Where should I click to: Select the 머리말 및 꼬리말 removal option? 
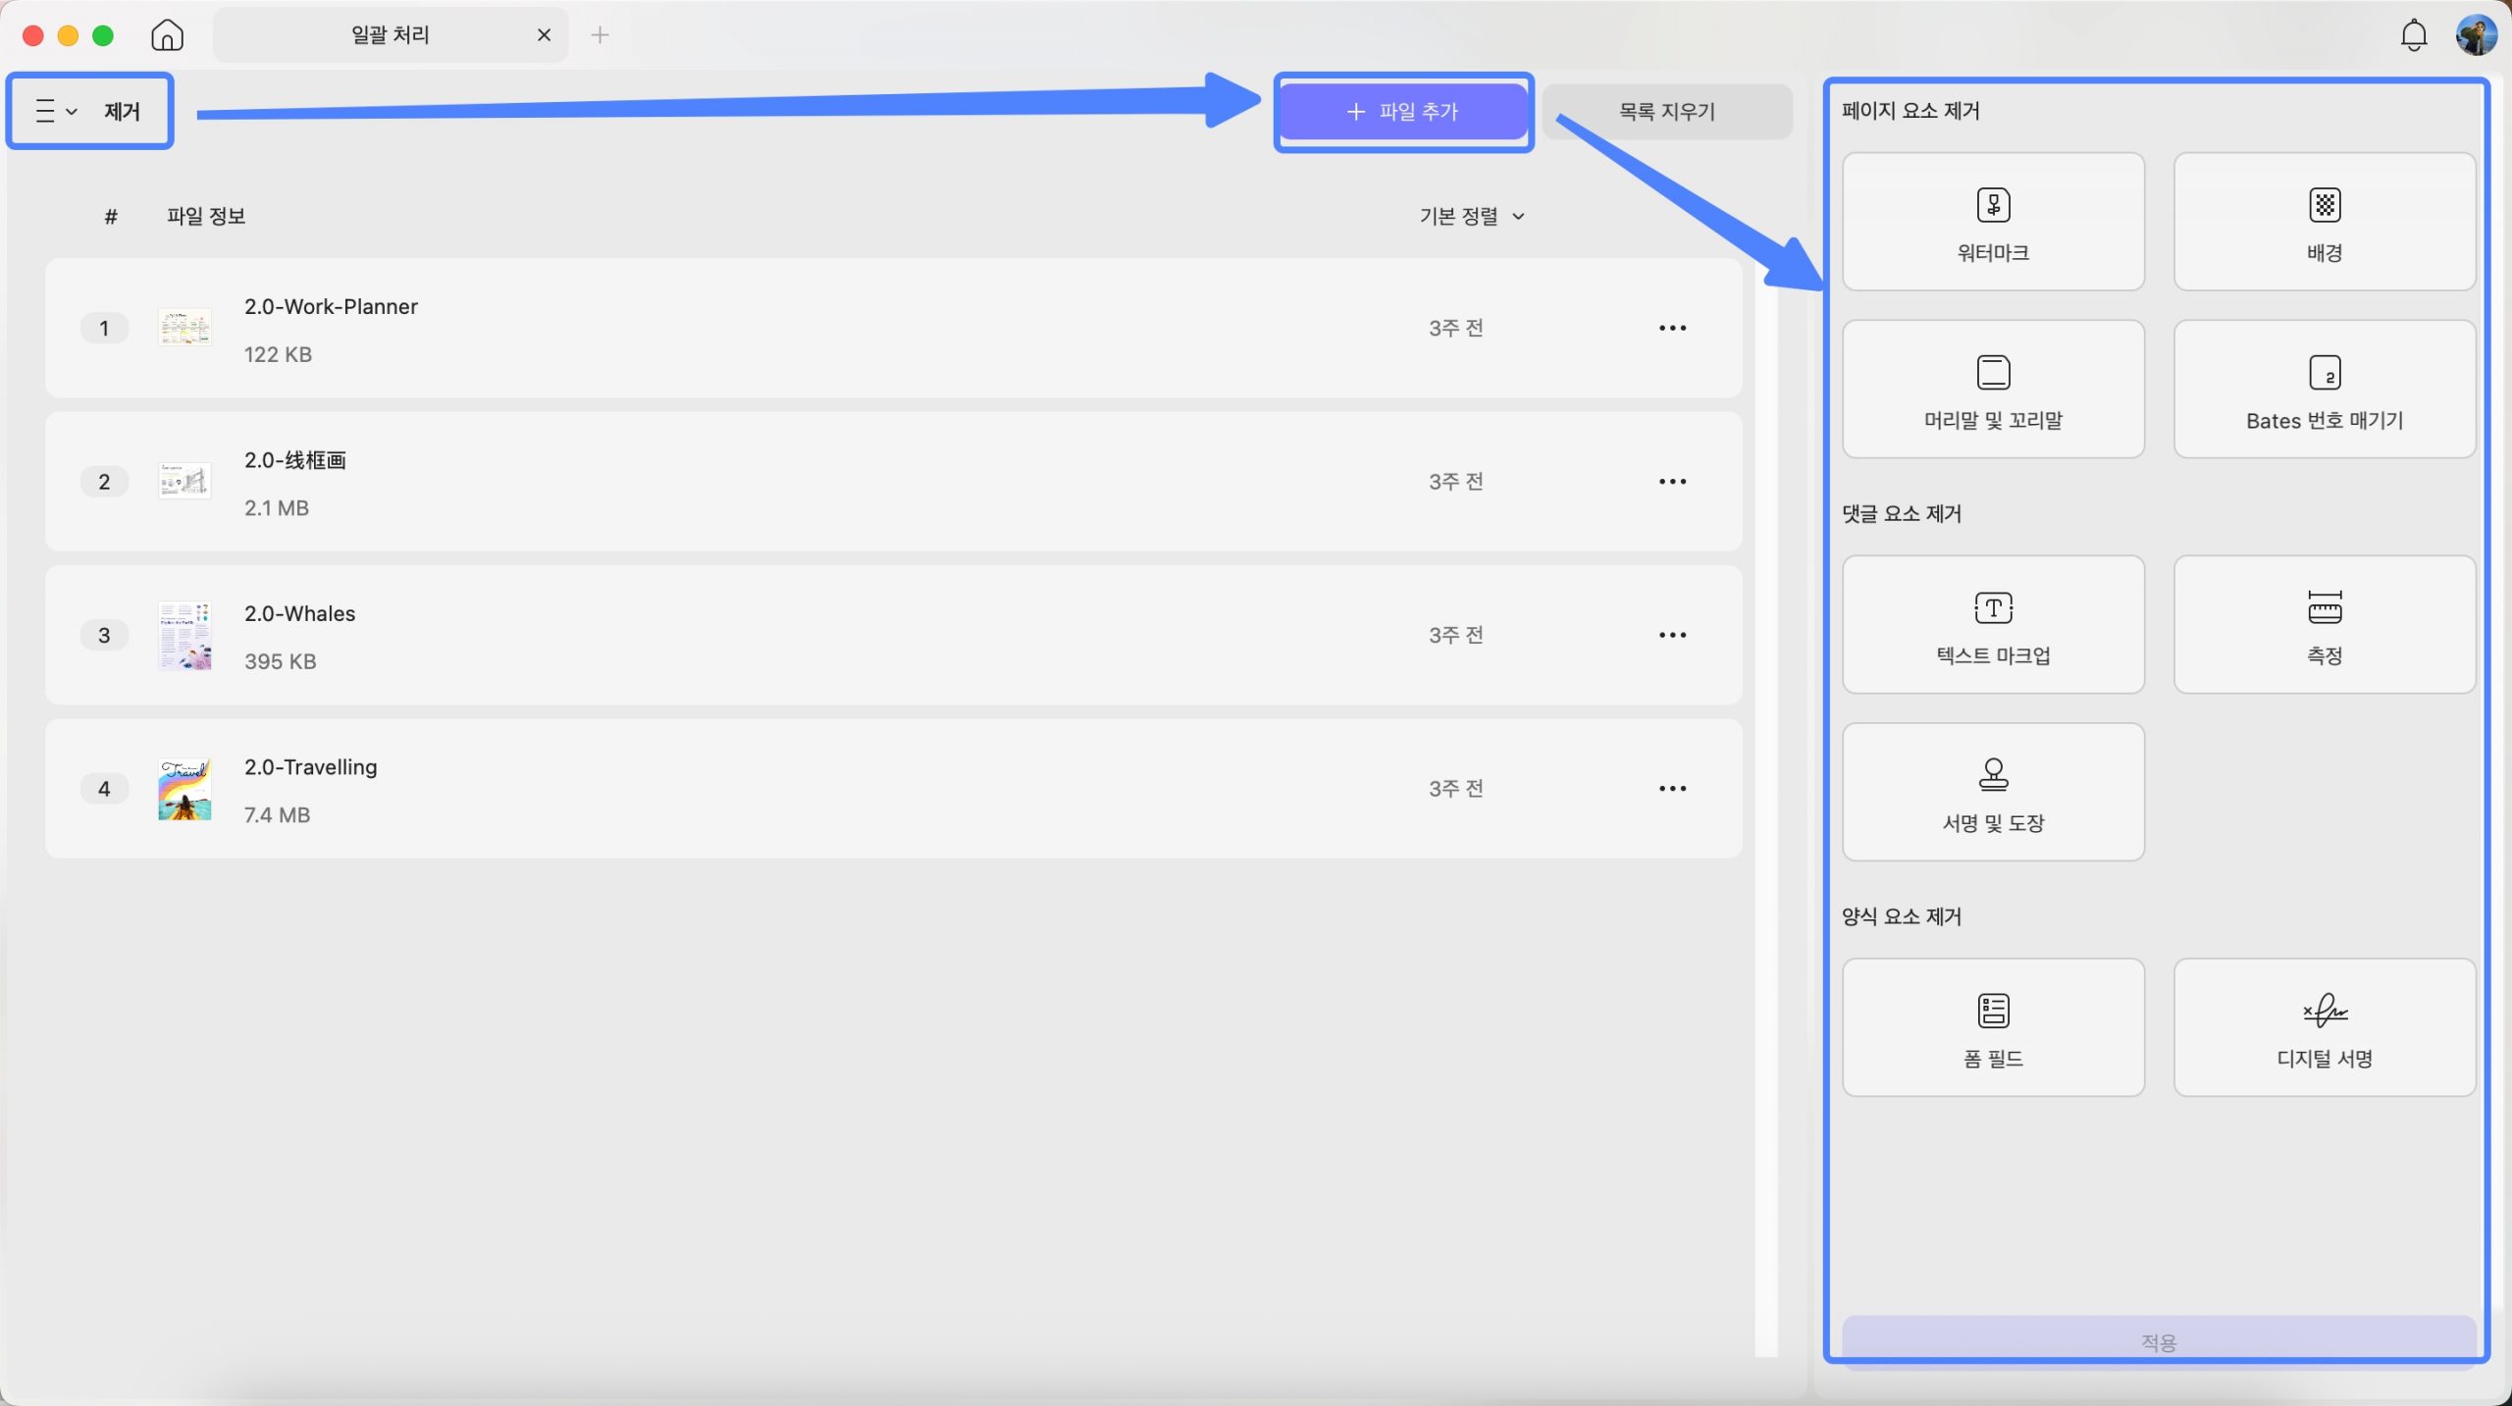pos(1993,390)
